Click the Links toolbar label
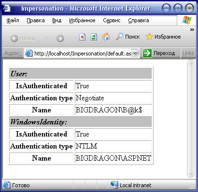The image size is (198, 192). click(x=188, y=53)
